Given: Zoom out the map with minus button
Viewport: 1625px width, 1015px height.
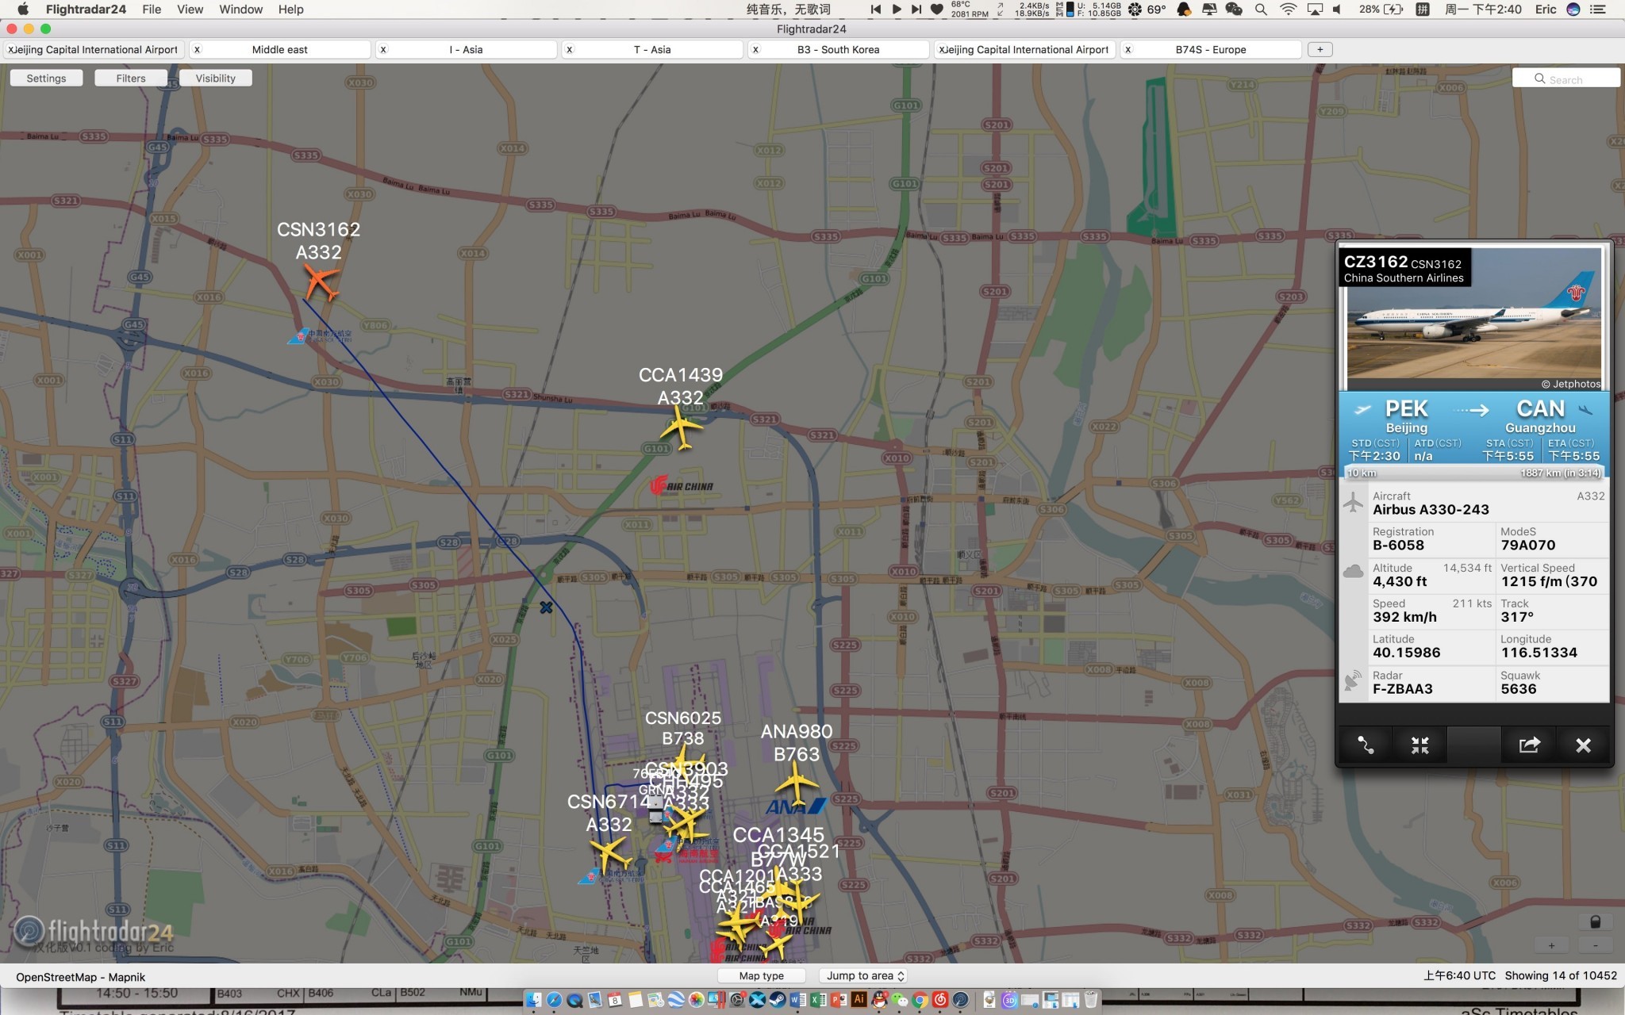Looking at the screenshot, I should pos(1596,945).
